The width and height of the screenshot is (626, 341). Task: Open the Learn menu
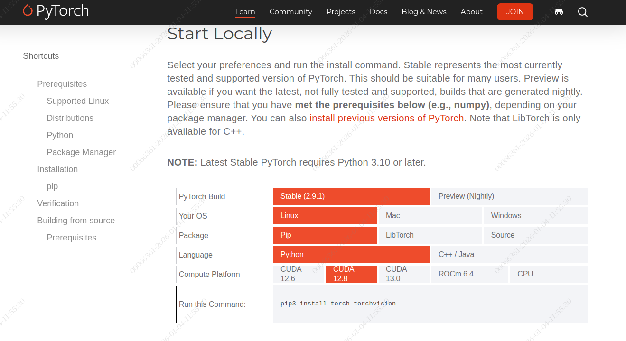tap(245, 12)
